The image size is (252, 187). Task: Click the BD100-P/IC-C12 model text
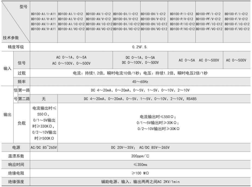[x=182, y=24]
